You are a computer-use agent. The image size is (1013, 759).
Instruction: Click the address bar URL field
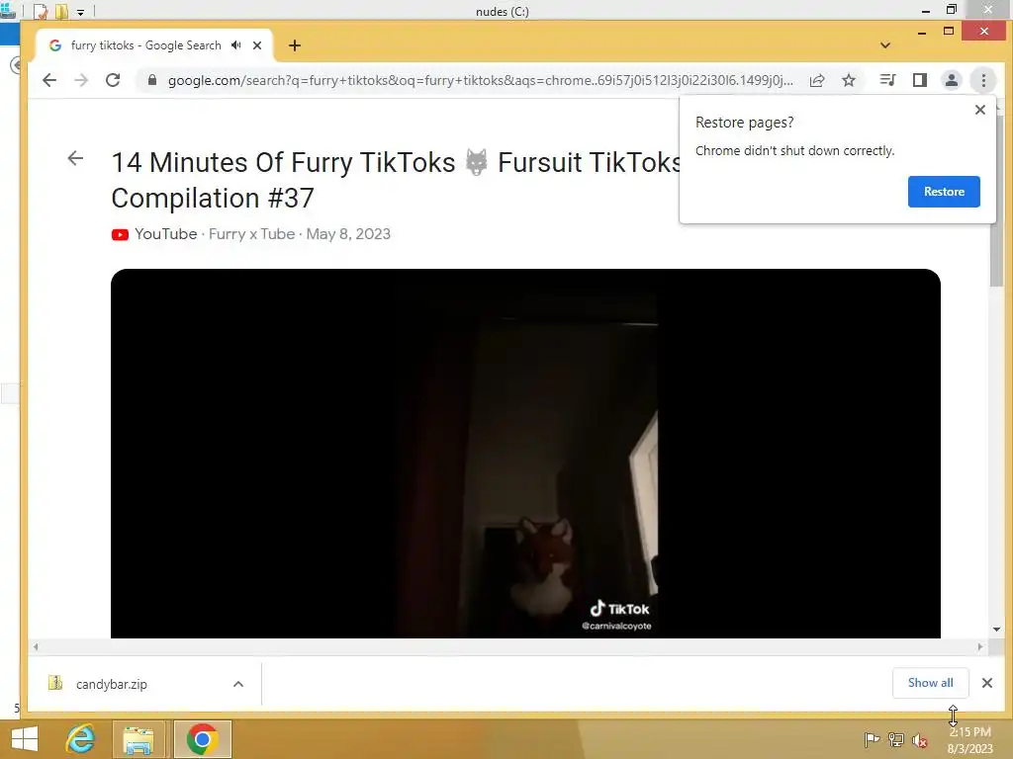click(480, 80)
